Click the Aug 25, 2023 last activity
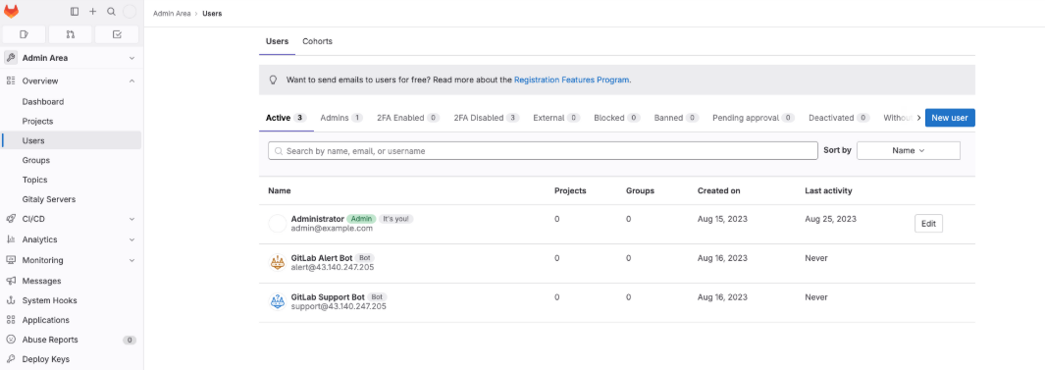 [x=830, y=219]
